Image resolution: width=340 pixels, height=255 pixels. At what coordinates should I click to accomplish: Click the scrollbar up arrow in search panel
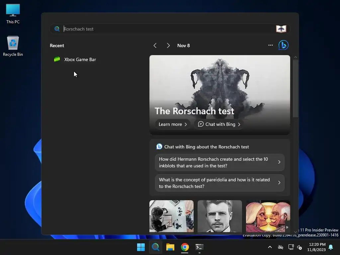pos(295,57)
